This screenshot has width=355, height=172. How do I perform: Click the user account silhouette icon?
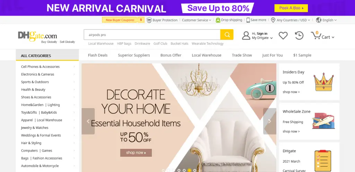point(246,35)
